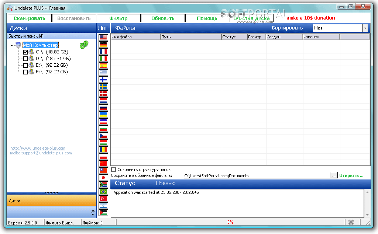This screenshot has width=378, height=234.
Task: Switch to the Превью tab
Action: click(165, 183)
